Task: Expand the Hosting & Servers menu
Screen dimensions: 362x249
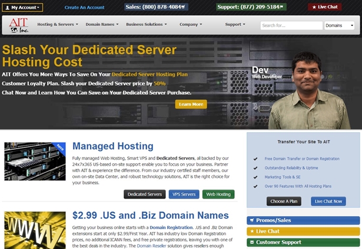Action: (58, 24)
